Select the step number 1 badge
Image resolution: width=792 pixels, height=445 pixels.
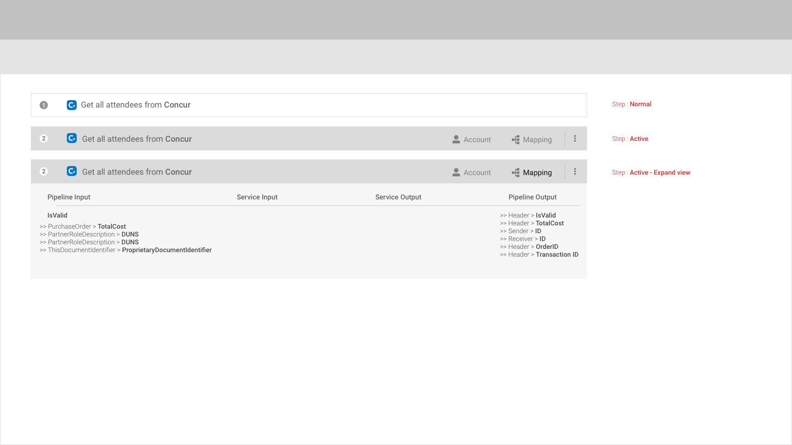coord(44,105)
